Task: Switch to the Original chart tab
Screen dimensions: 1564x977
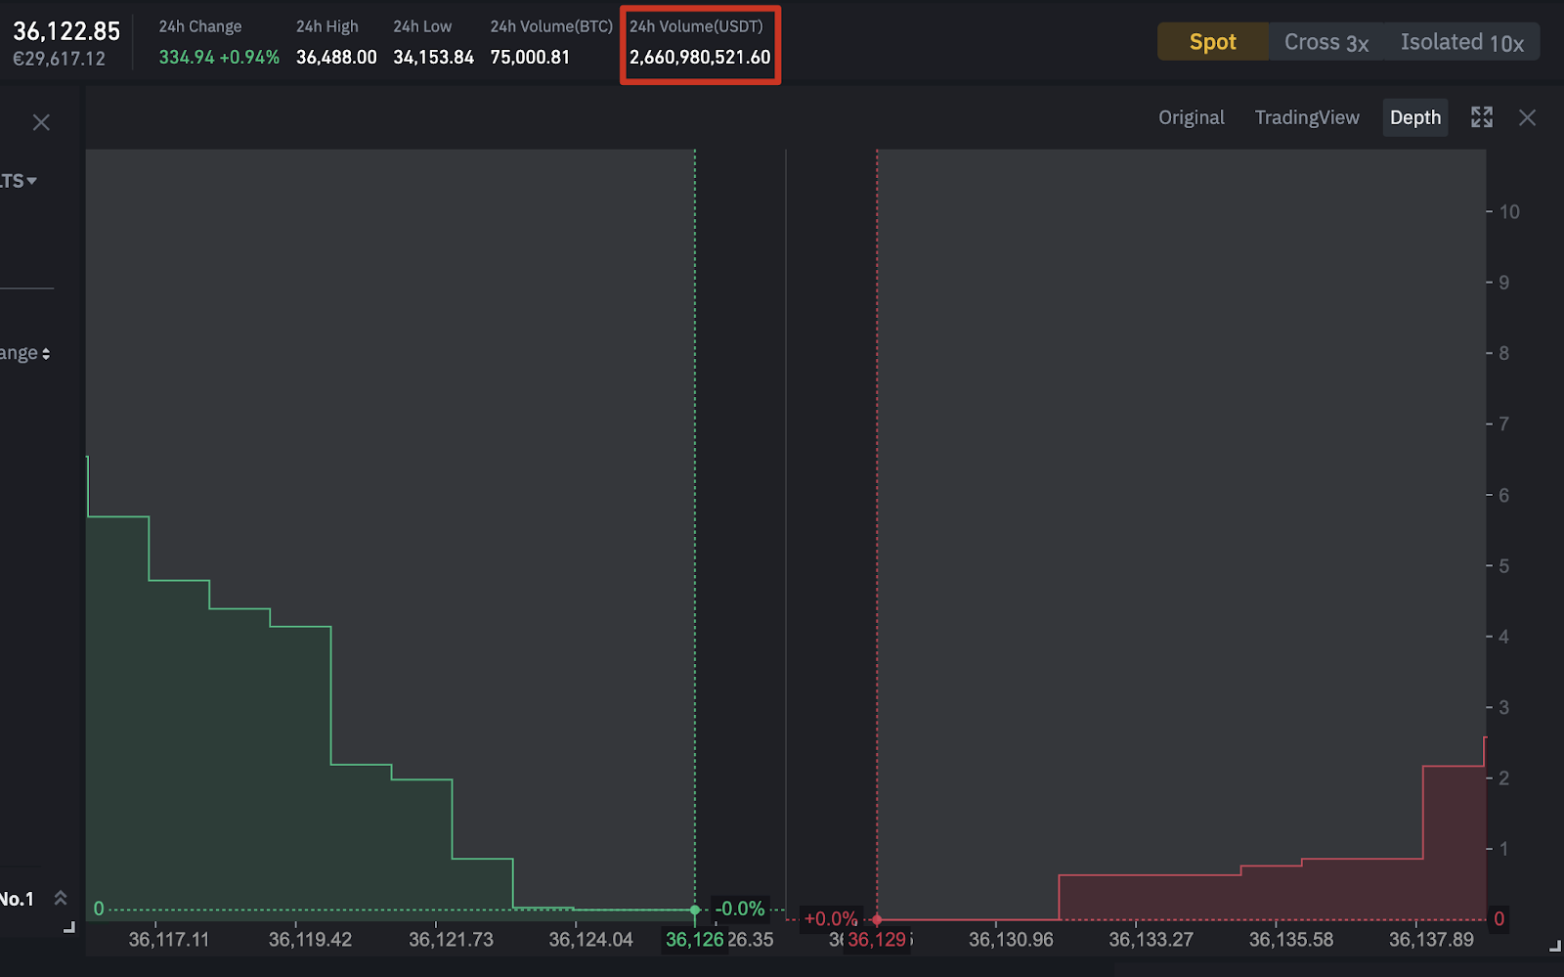Action: click(x=1191, y=116)
